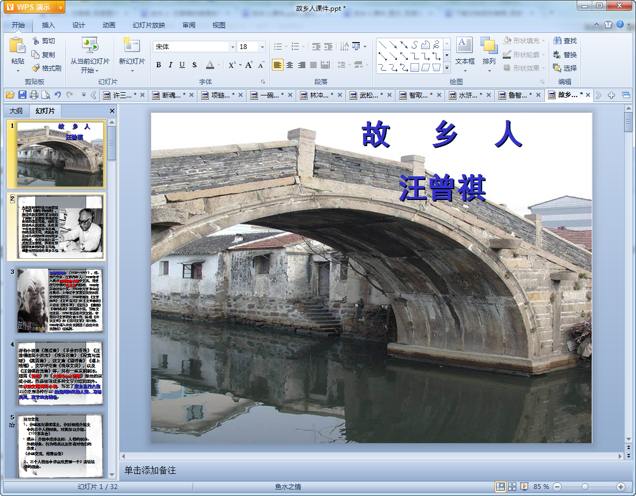Viewport: 636px width, 496px height.
Task: Decrease font size with smaller A icon
Action: point(261,65)
